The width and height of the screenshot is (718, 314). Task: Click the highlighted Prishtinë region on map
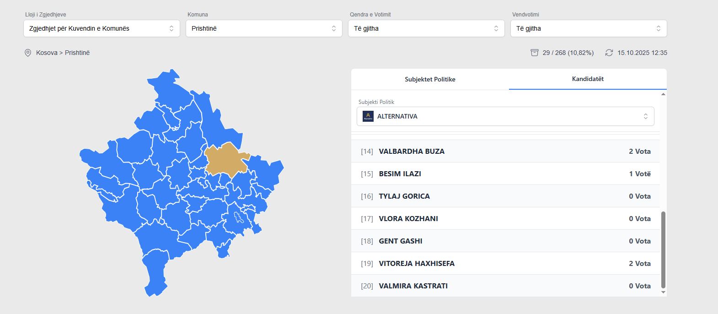(225, 160)
